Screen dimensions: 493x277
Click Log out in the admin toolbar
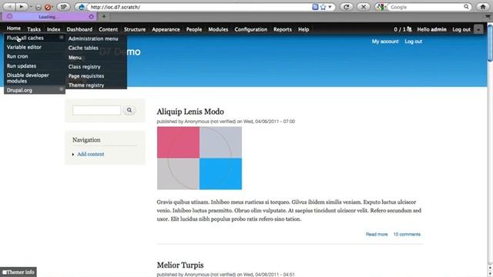461,29
